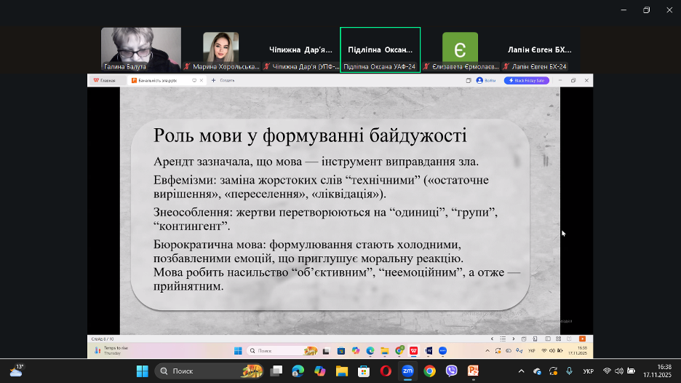Open the weather widget on the taskbar

click(16, 371)
